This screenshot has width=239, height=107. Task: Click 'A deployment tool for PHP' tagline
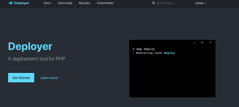point(37,59)
